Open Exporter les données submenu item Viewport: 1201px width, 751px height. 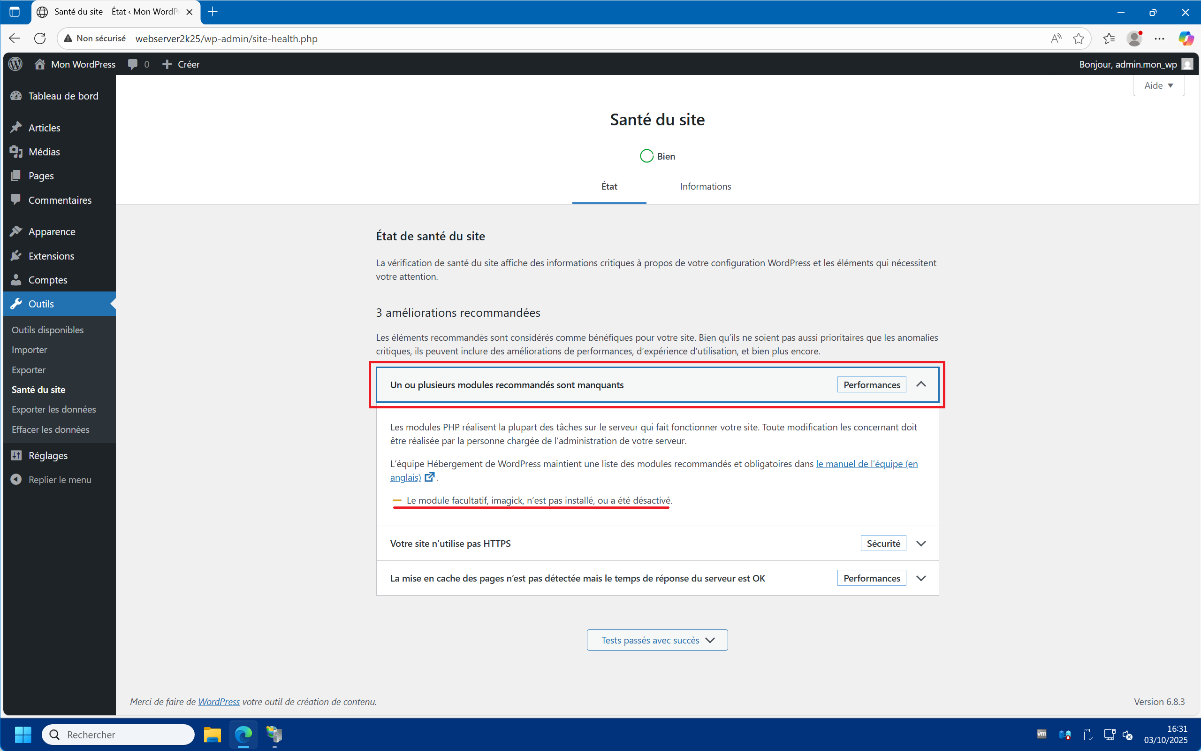[53, 409]
